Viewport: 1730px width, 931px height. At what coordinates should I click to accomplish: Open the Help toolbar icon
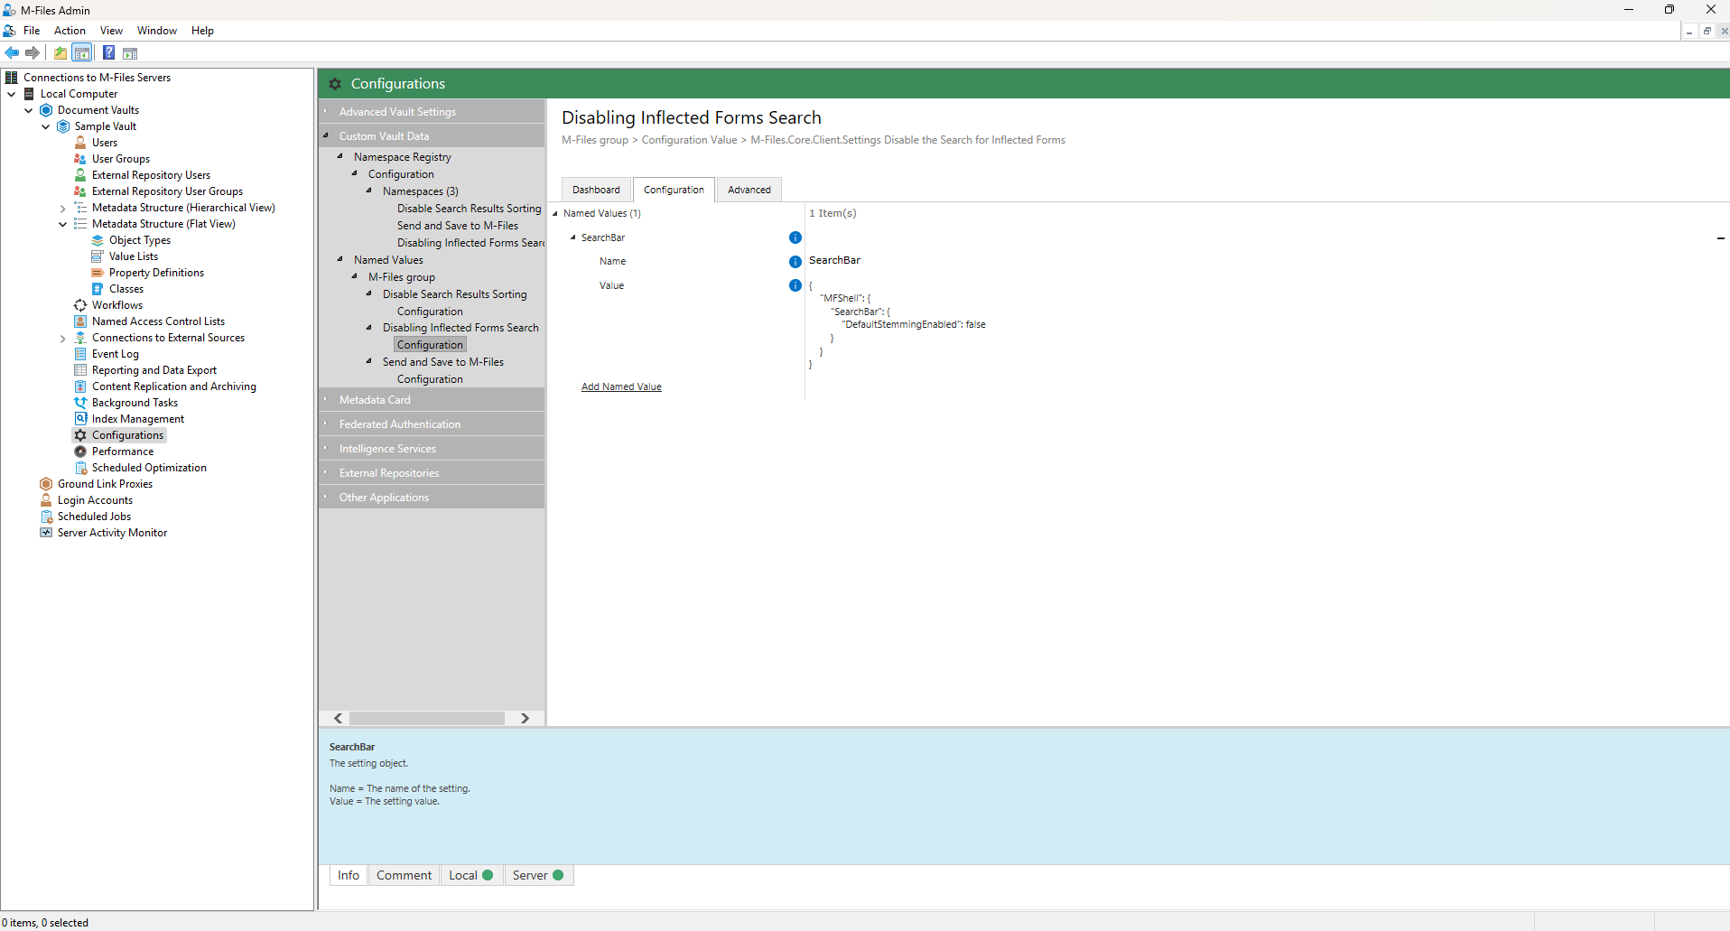click(x=108, y=53)
